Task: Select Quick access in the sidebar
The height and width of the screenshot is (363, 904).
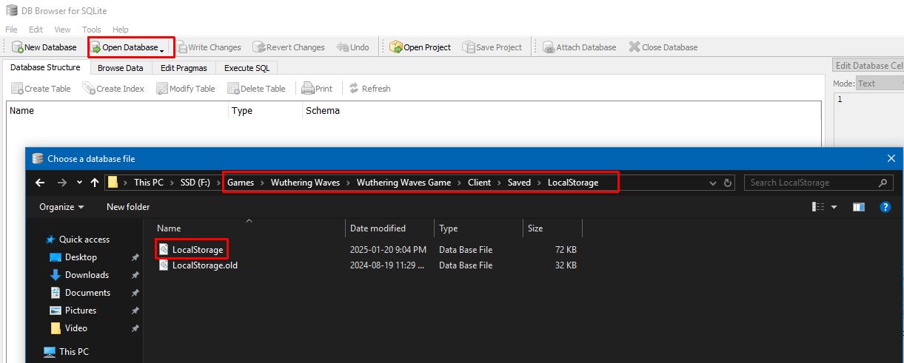Action: pos(77,240)
